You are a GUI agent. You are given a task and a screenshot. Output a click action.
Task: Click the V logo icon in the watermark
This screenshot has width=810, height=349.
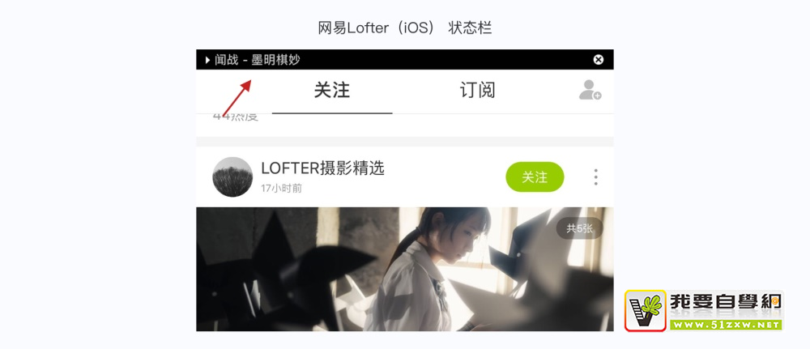[x=646, y=310]
